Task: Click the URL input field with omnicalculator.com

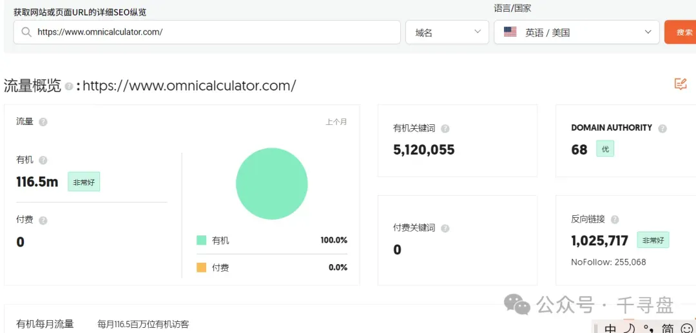Action: tap(207, 32)
